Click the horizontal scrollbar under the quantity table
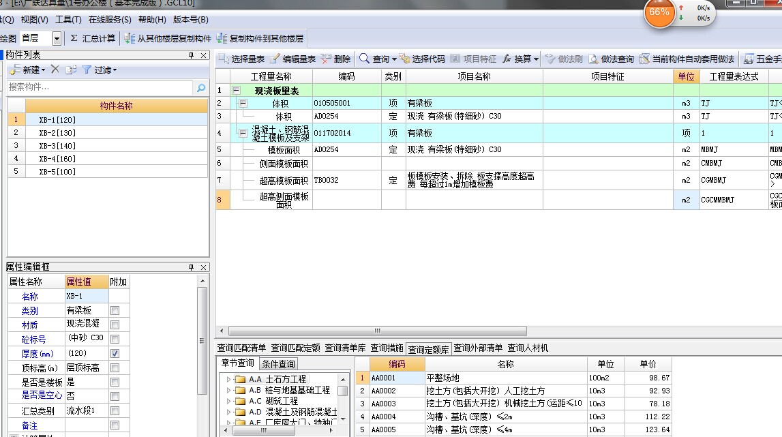The height and width of the screenshot is (437, 782). coord(378,331)
